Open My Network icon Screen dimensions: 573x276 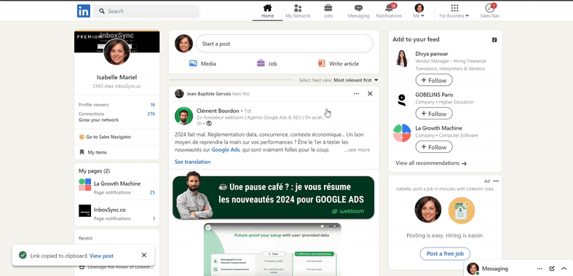[x=298, y=8]
